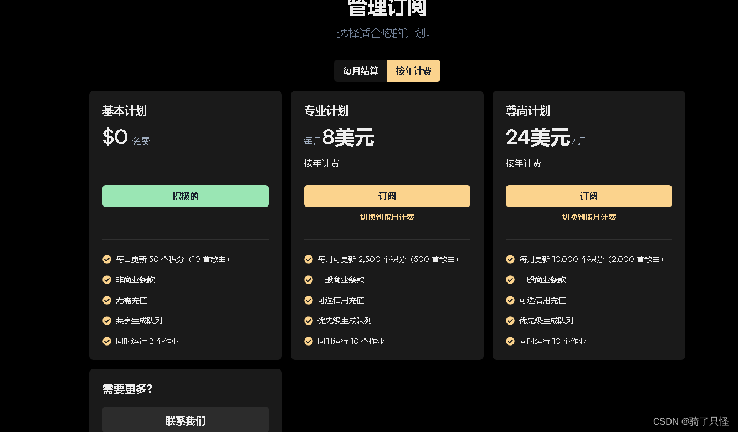Viewport: 738px width, 432px height.
Task: Open the 联系我们 contact button
Action: (186, 421)
